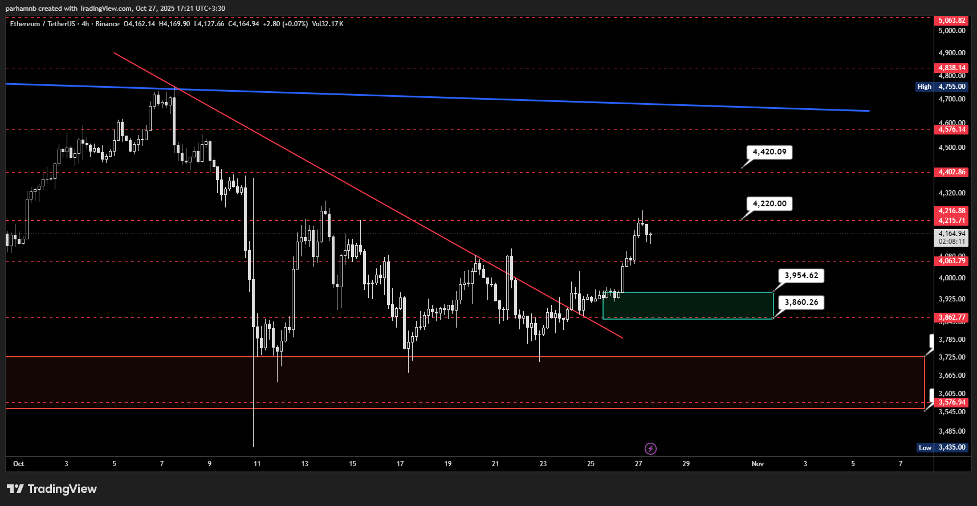This screenshot has height=506, width=977.
Task: Click the 4,402.86 red axis label
Action: point(952,172)
